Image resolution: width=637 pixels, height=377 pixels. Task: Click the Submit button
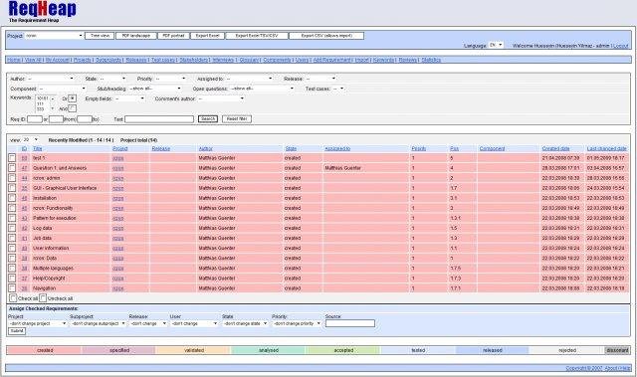(17, 331)
